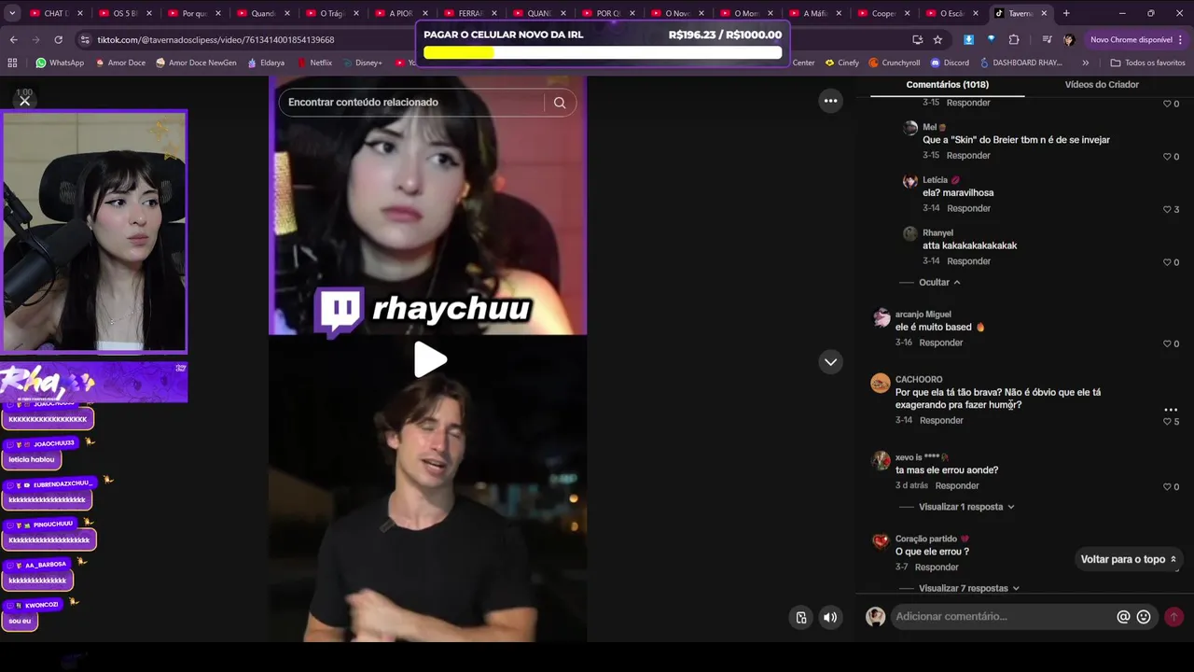
Task: Open Amor Doce NewGen bookmark
Action: tap(196, 63)
